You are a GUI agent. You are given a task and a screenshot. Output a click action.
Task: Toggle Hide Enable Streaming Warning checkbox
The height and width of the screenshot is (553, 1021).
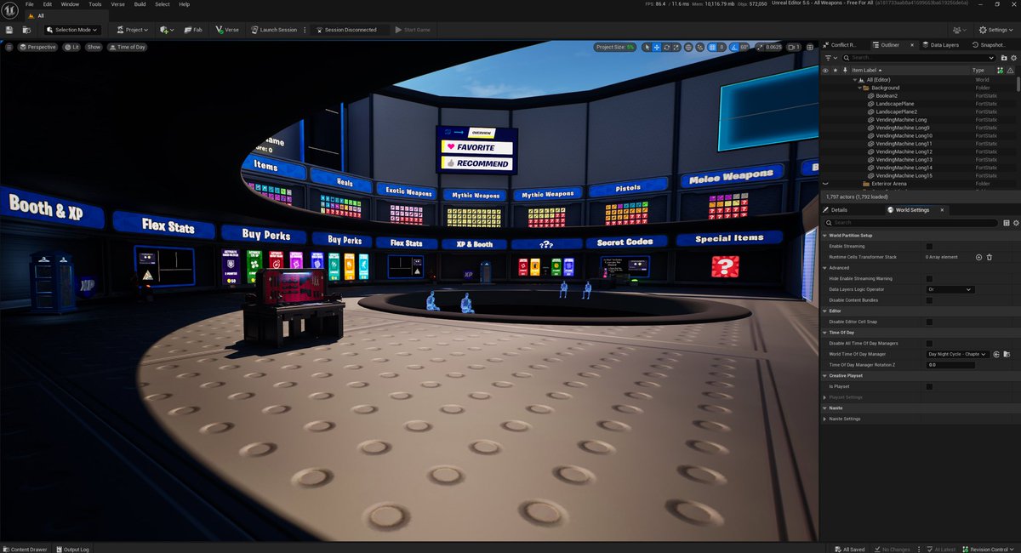click(929, 278)
